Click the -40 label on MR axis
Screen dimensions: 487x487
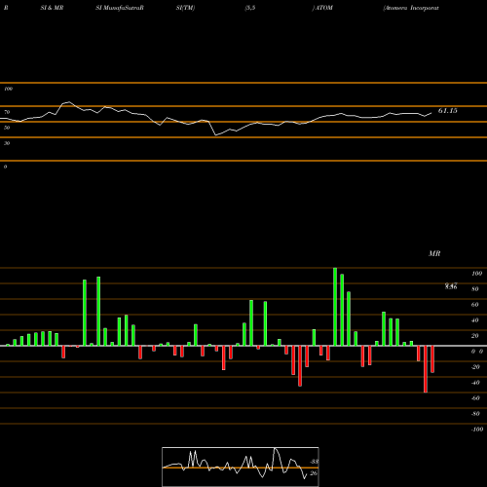[475, 383]
